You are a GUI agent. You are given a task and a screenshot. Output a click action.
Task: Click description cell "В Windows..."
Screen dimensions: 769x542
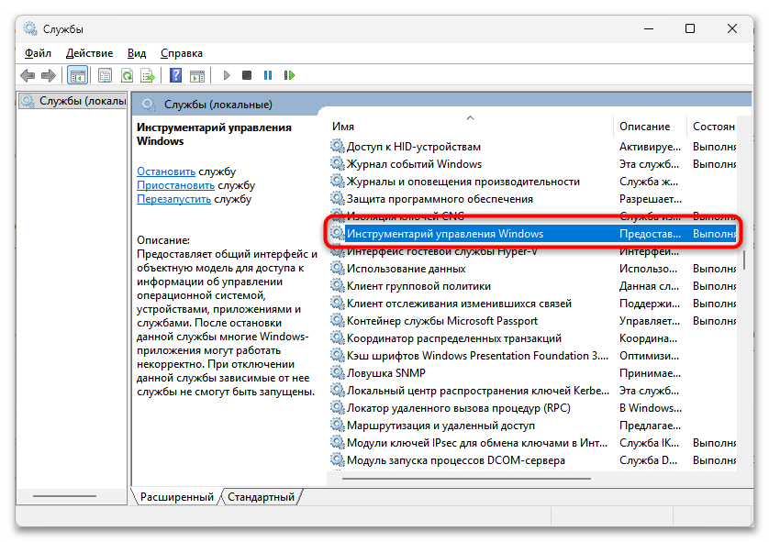[x=651, y=408]
